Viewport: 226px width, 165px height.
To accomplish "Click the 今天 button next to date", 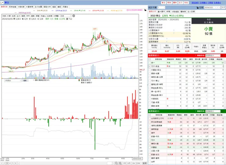I will 223,8.
